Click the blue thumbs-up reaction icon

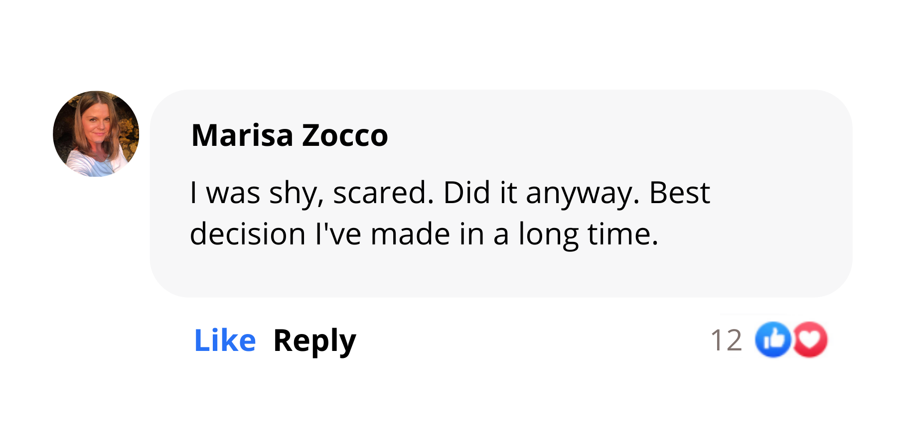773,340
